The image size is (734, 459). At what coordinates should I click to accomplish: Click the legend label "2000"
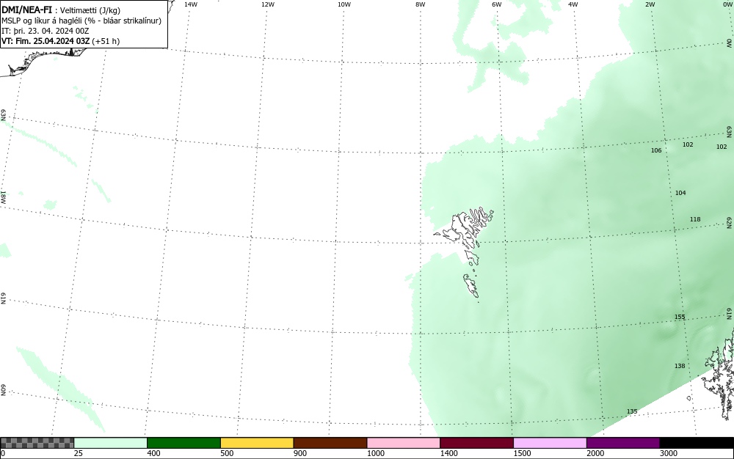[x=595, y=453]
